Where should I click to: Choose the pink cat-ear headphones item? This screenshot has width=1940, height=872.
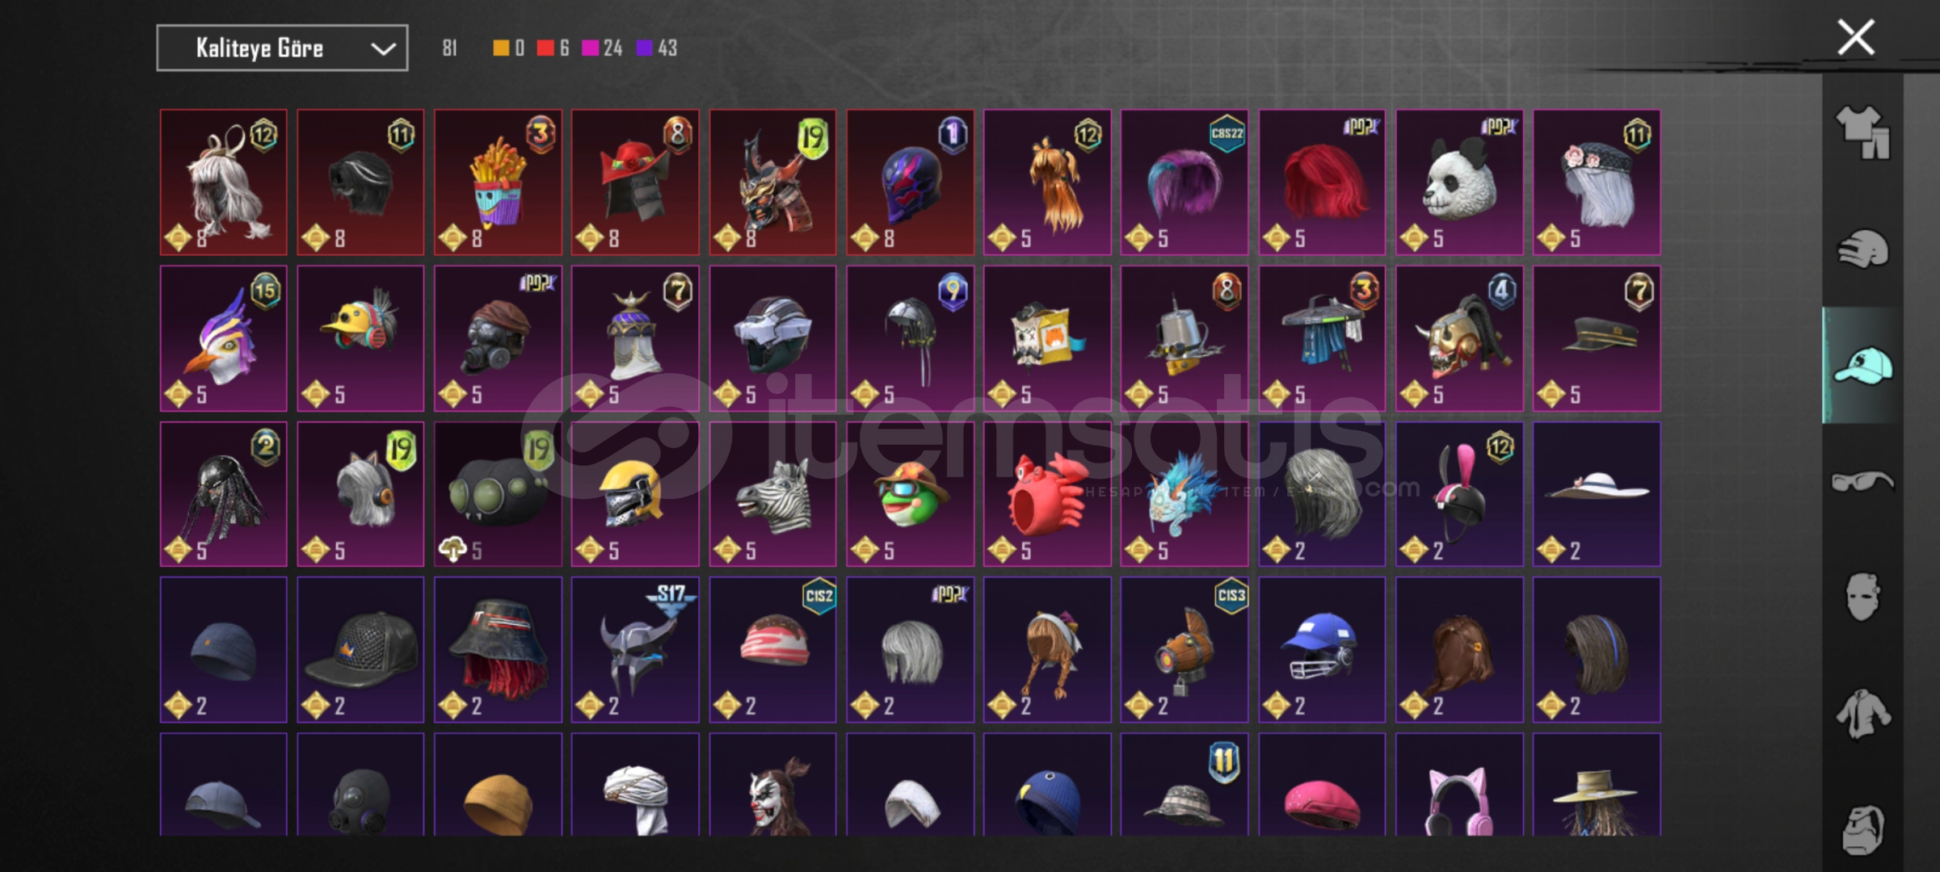pos(1459,785)
